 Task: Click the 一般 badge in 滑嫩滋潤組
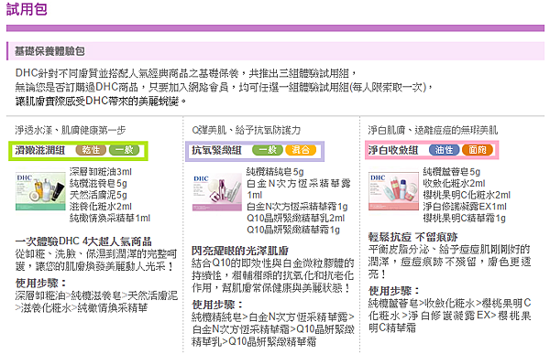pos(124,150)
